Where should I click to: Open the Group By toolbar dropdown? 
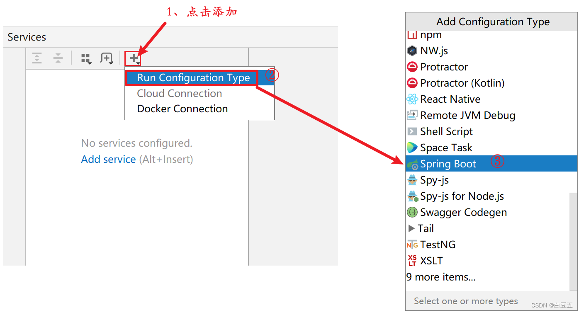pyautogui.click(x=86, y=59)
